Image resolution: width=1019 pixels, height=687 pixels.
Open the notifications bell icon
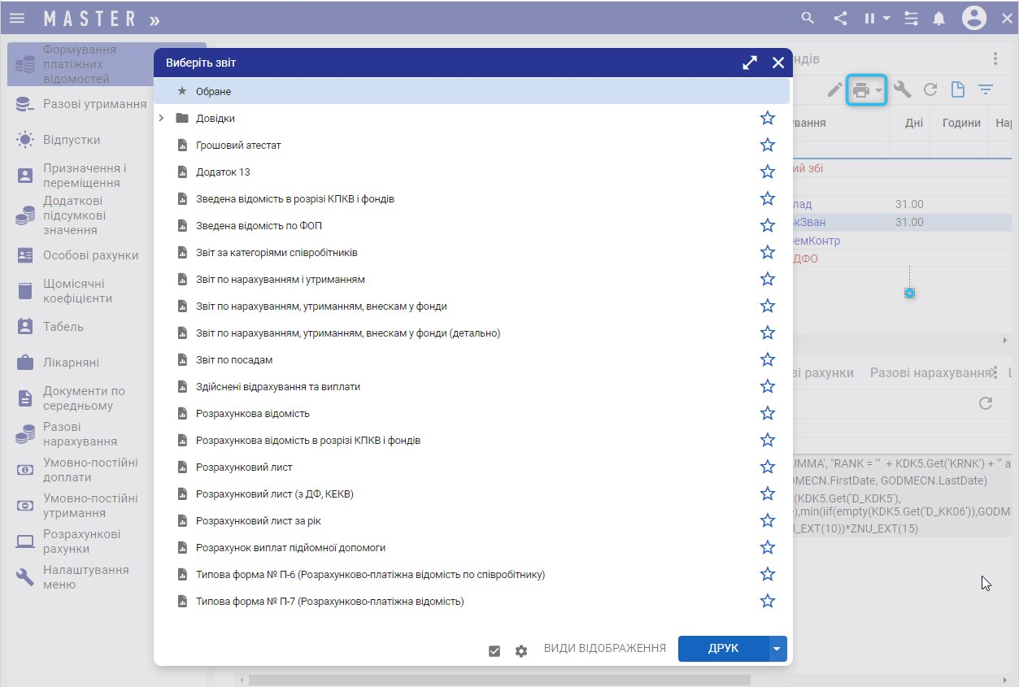[939, 18]
